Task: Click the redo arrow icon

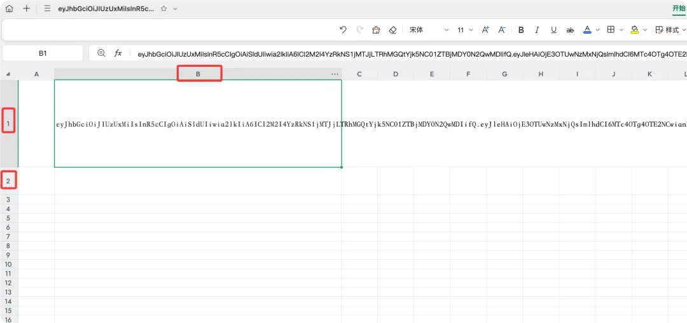Action: (x=359, y=30)
